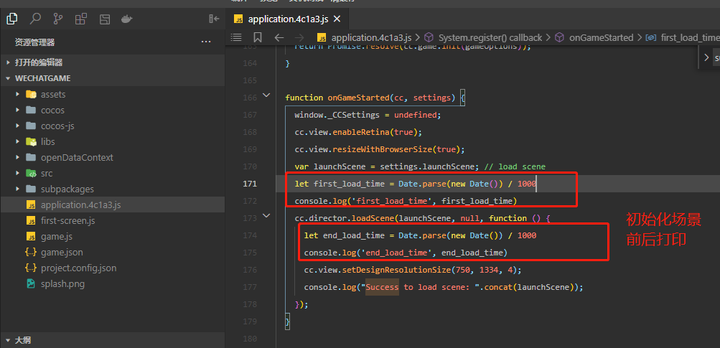Collapse the WECHATGAME root folder
The height and width of the screenshot is (348, 720).
click(x=113, y=78)
